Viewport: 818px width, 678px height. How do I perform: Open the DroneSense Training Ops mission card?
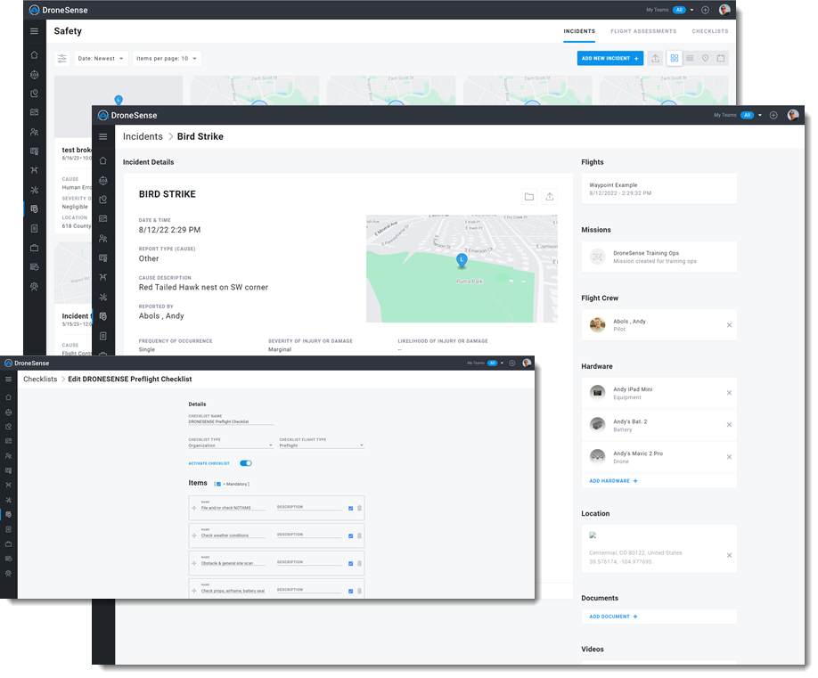point(658,257)
